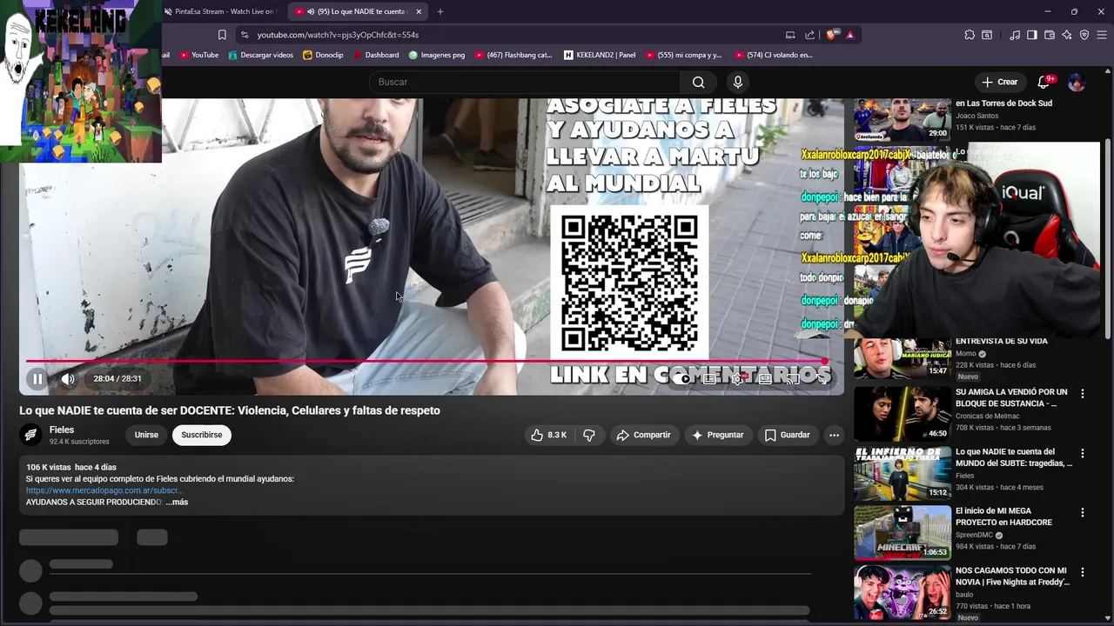Open the KEKELAND2 | Panel bookmark
1114x626 pixels.
(600, 55)
